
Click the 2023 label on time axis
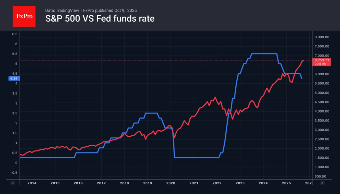point(240,183)
